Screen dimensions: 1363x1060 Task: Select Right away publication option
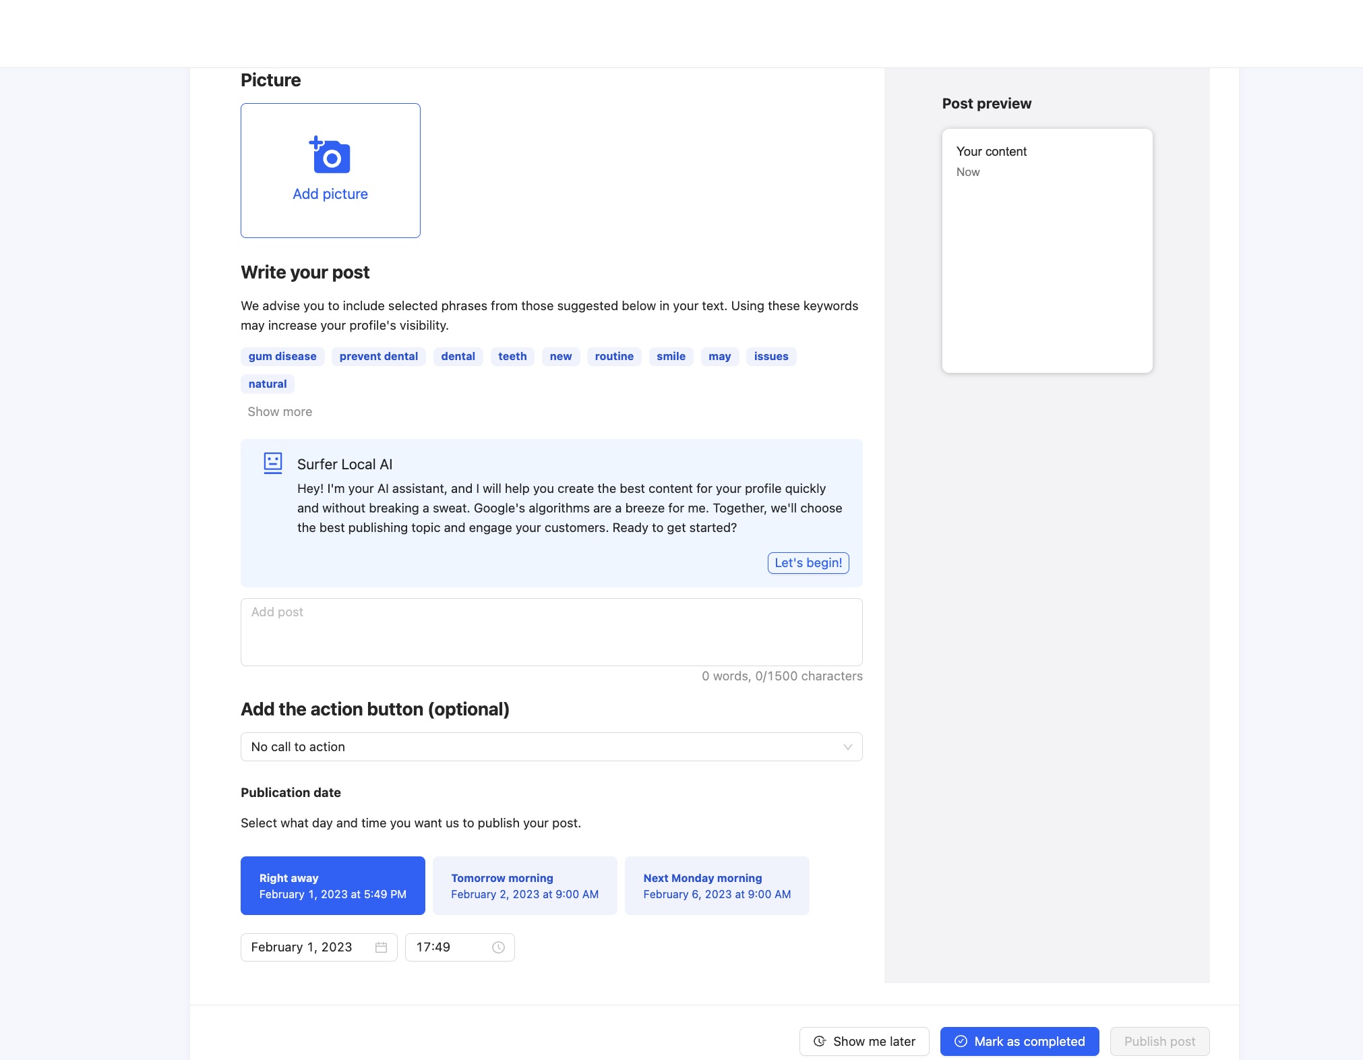(x=332, y=885)
